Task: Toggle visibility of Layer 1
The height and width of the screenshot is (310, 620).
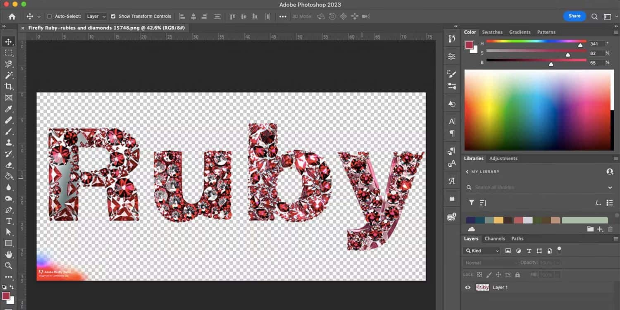Action: [467, 287]
